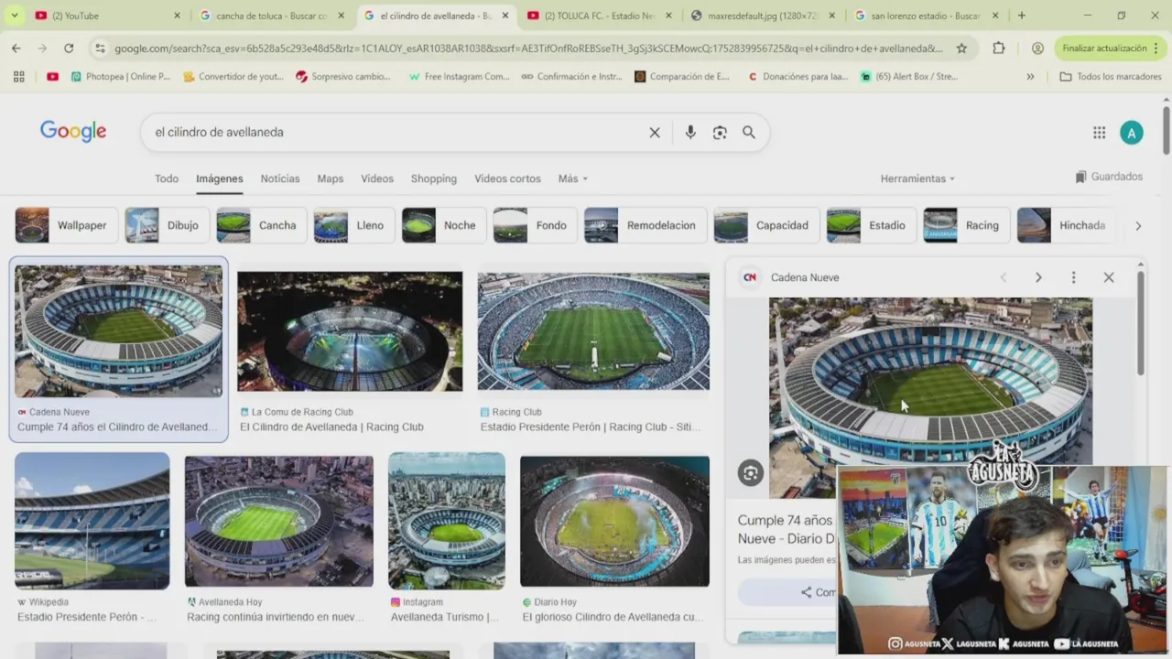Viewport: 1172px width, 659px height.
Task: Open Todos los marcadores folder
Action: coord(1111,77)
